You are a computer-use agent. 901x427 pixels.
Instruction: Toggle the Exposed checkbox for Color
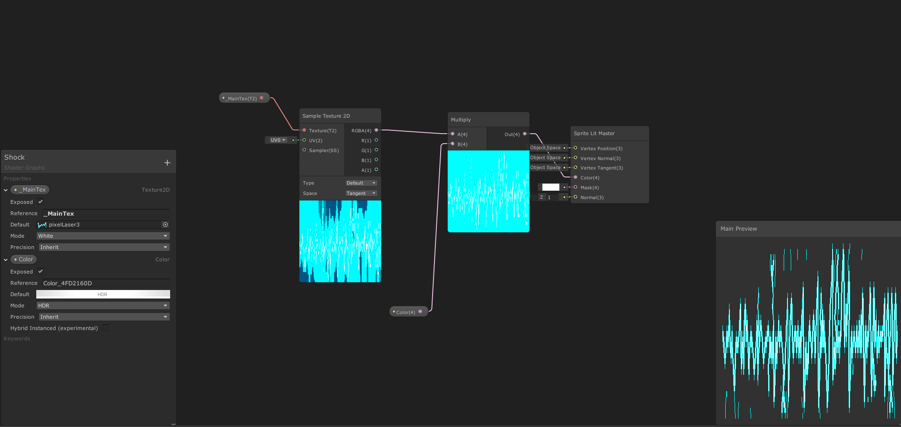40,271
